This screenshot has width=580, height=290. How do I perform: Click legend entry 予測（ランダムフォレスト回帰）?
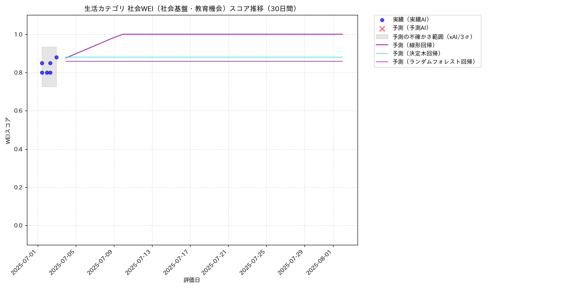434,62
